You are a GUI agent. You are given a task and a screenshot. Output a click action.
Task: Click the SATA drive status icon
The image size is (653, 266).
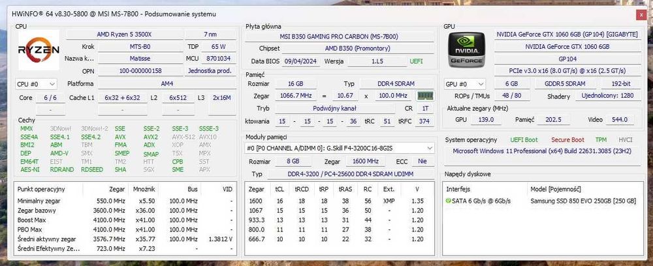pyautogui.click(x=448, y=201)
